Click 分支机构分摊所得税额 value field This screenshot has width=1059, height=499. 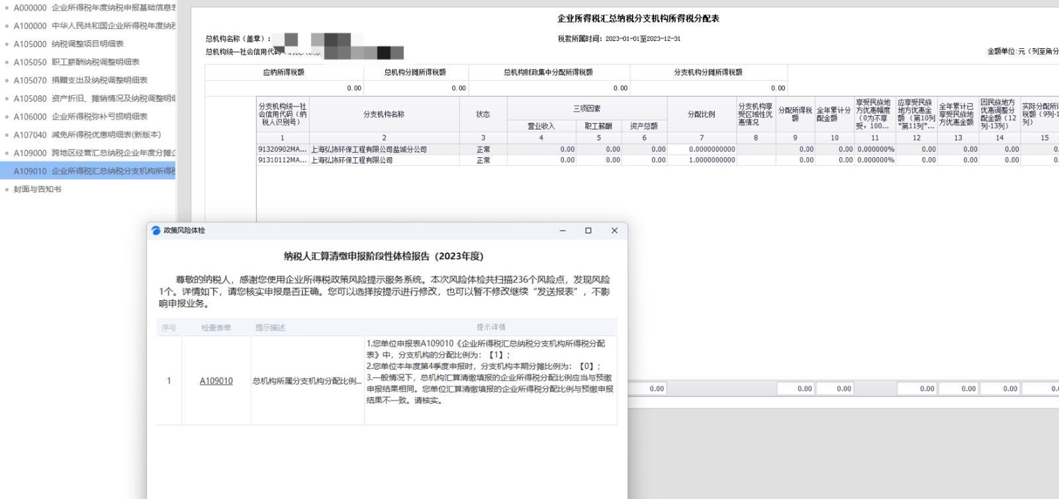pos(708,88)
